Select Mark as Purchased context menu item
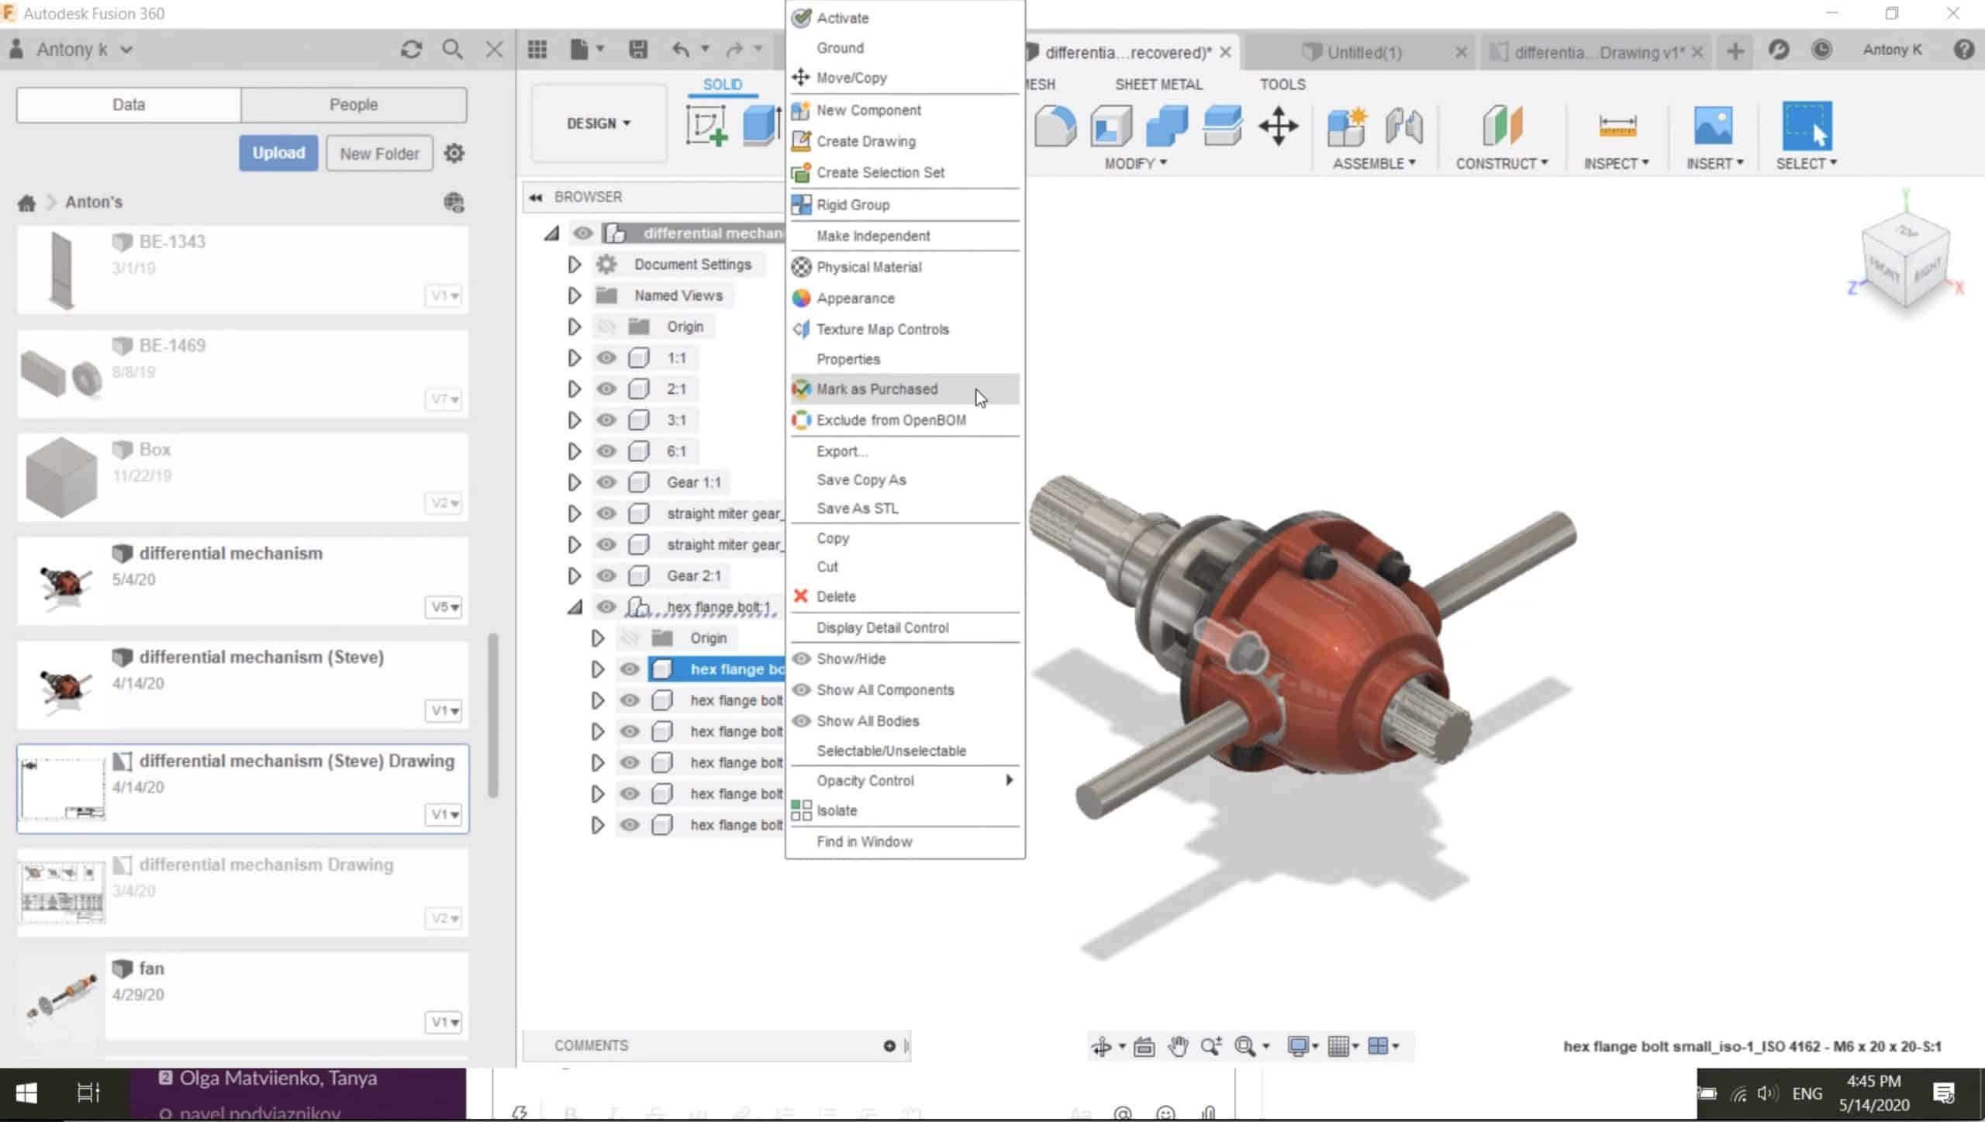The image size is (1985, 1122). click(877, 388)
